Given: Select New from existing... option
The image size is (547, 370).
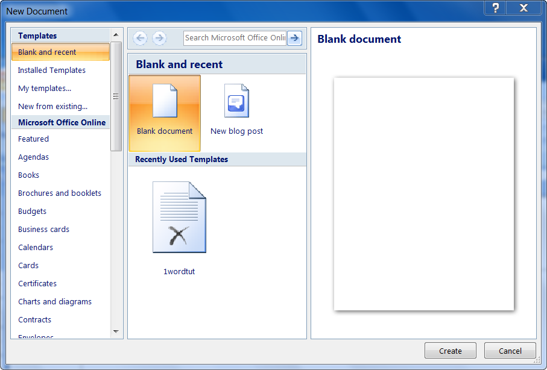Looking at the screenshot, I should 52,107.
